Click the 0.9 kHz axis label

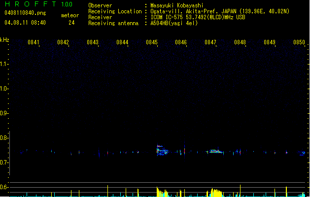click(x=4, y=113)
